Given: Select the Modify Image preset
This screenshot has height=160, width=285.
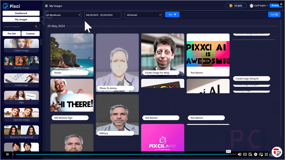Looking at the screenshot, I should [x=21, y=63].
